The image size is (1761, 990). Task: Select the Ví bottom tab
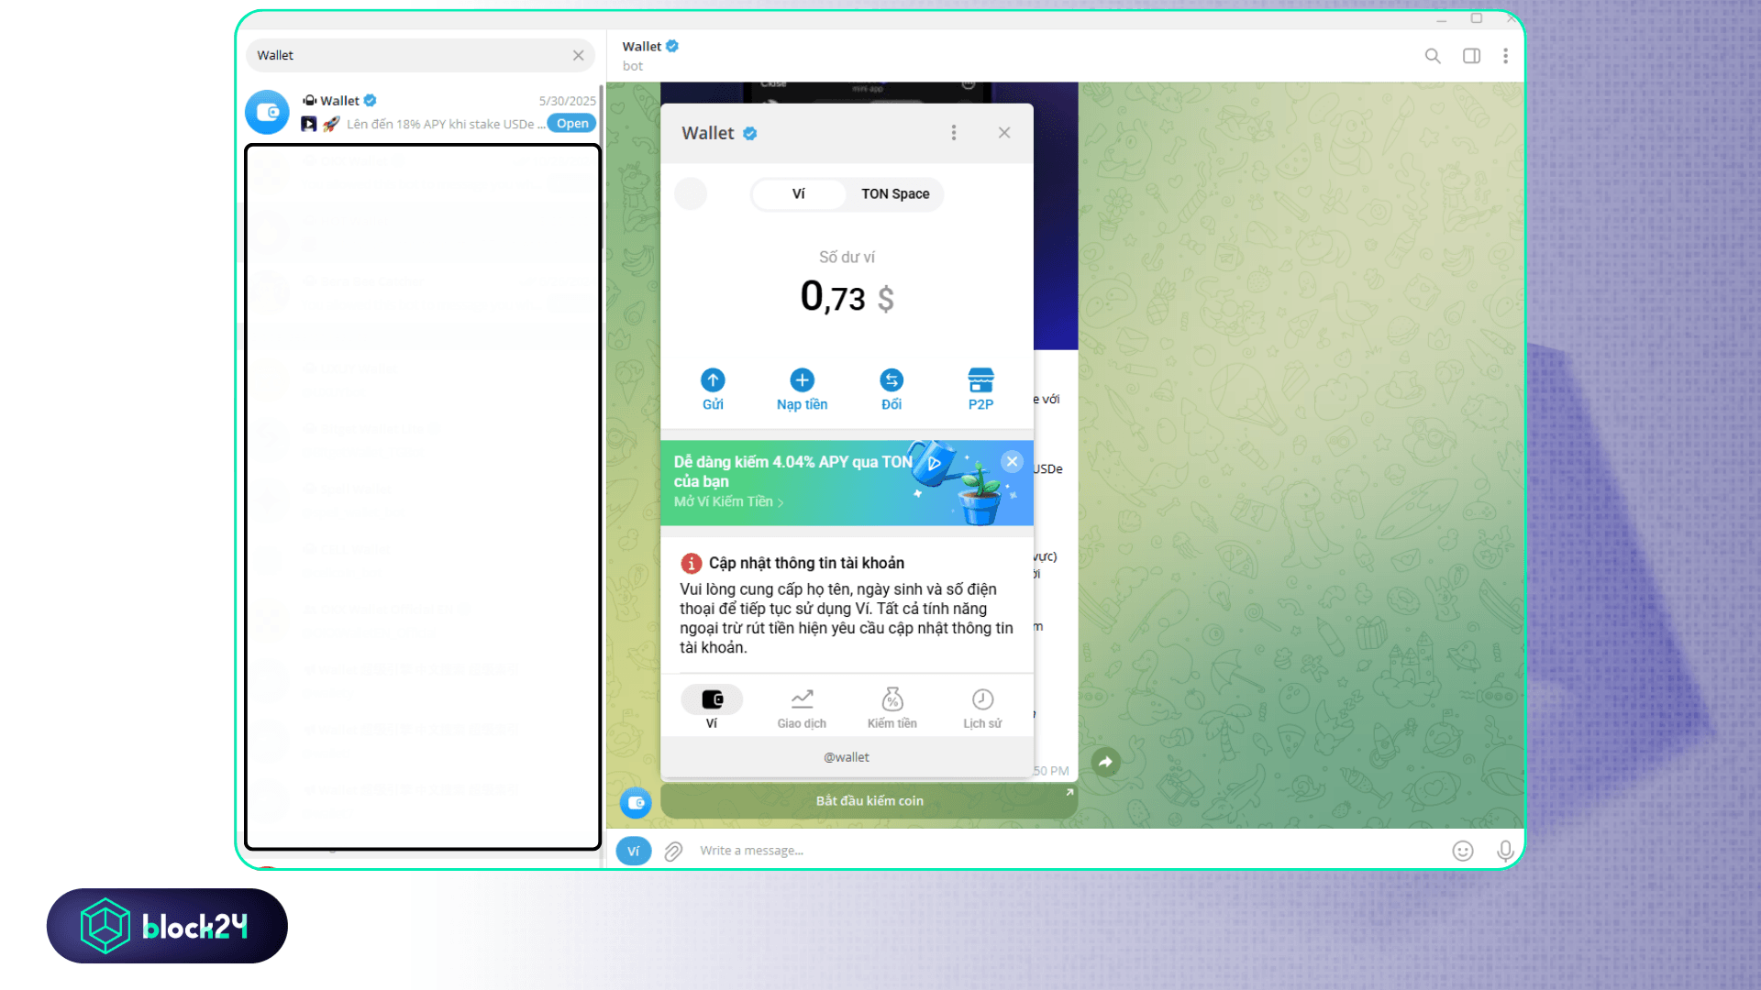pos(712,709)
